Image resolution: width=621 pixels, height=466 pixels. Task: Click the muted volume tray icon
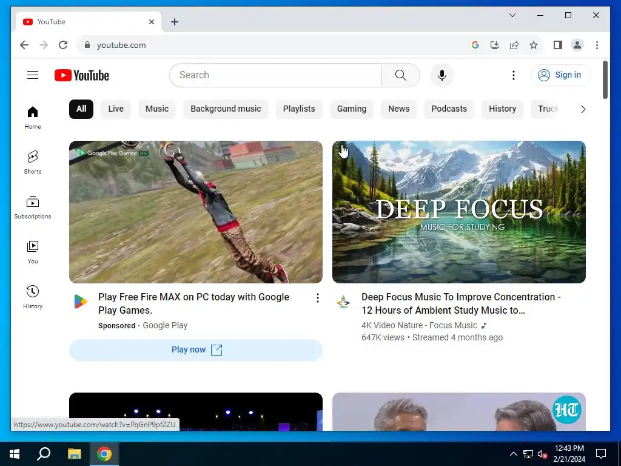542,454
